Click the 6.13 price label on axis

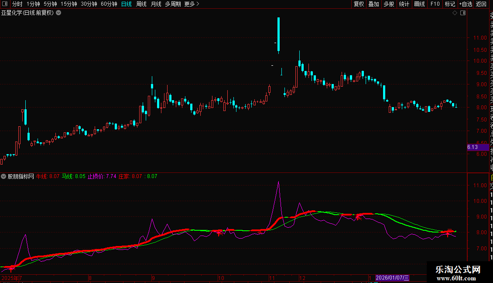[x=478, y=147]
